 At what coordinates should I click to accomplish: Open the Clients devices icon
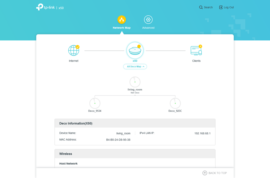(196, 50)
